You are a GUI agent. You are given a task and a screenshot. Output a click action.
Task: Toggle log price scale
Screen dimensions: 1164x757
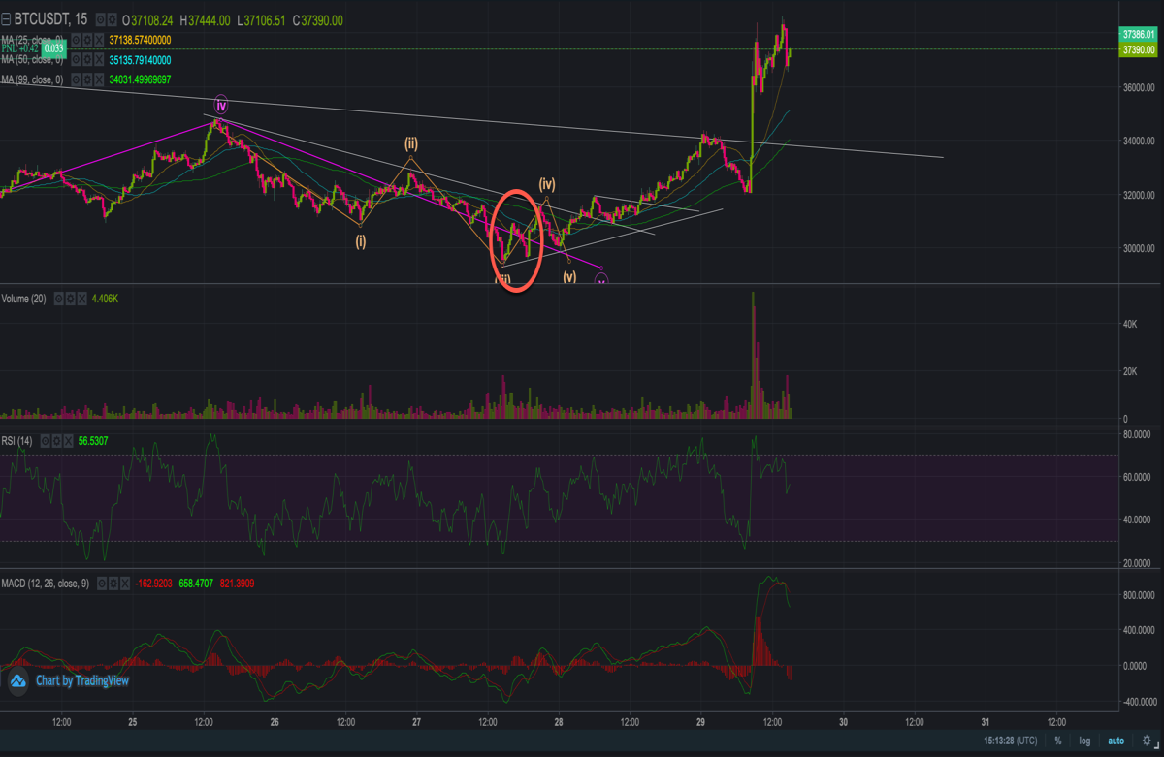point(1084,741)
